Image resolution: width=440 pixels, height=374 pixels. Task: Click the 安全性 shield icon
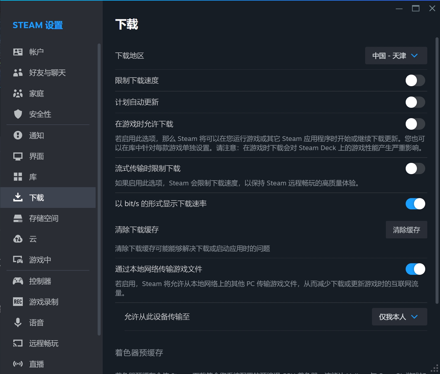(x=18, y=114)
